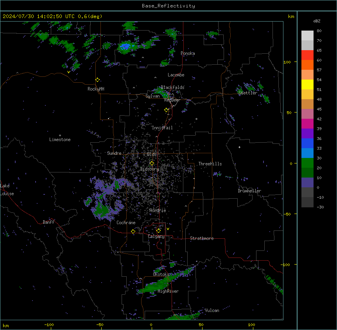Image resolution: width=337 pixels, height=330 pixels.
Task: Pick the bright green 30 dBZ legend band
Action: (x=307, y=163)
